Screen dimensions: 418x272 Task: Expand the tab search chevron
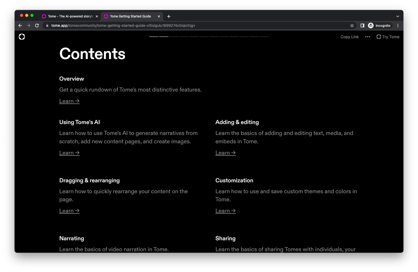click(397, 16)
